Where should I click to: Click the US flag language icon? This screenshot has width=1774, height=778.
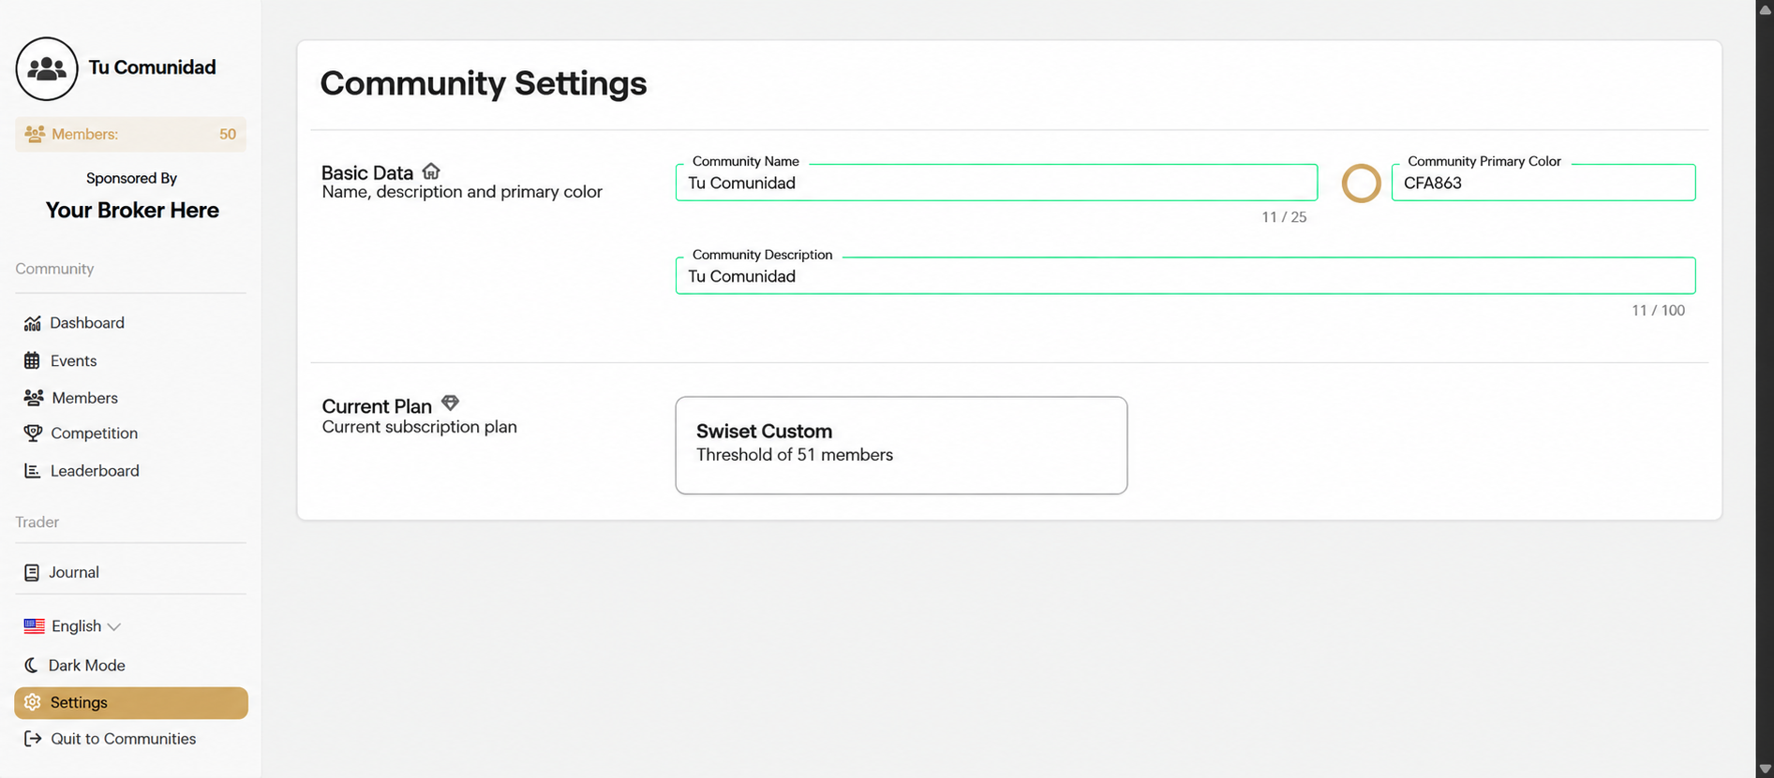coord(35,626)
